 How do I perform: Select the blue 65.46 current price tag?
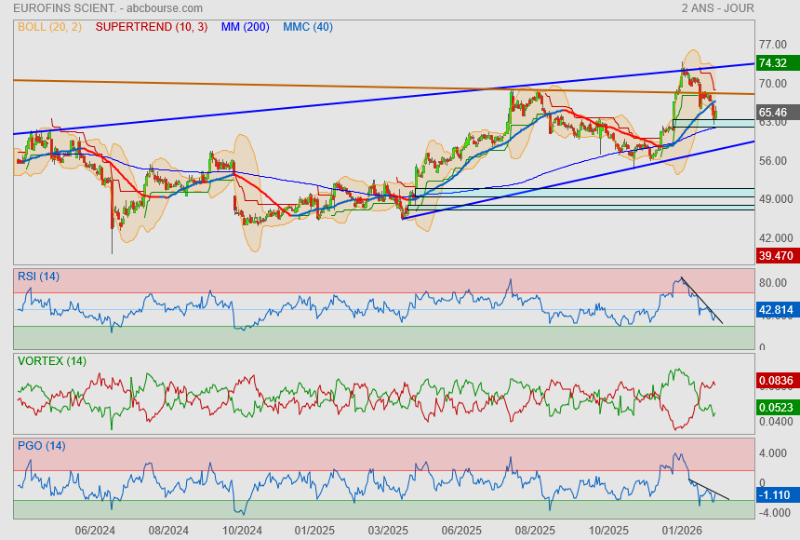[773, 112]
